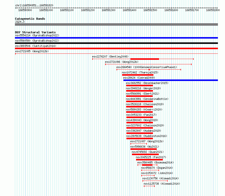The width and height of the screenshot is (225, 196).
Task: Click the nsv5560580 (ByrskaBishop2022) label
Action: [x=37, y=41]
